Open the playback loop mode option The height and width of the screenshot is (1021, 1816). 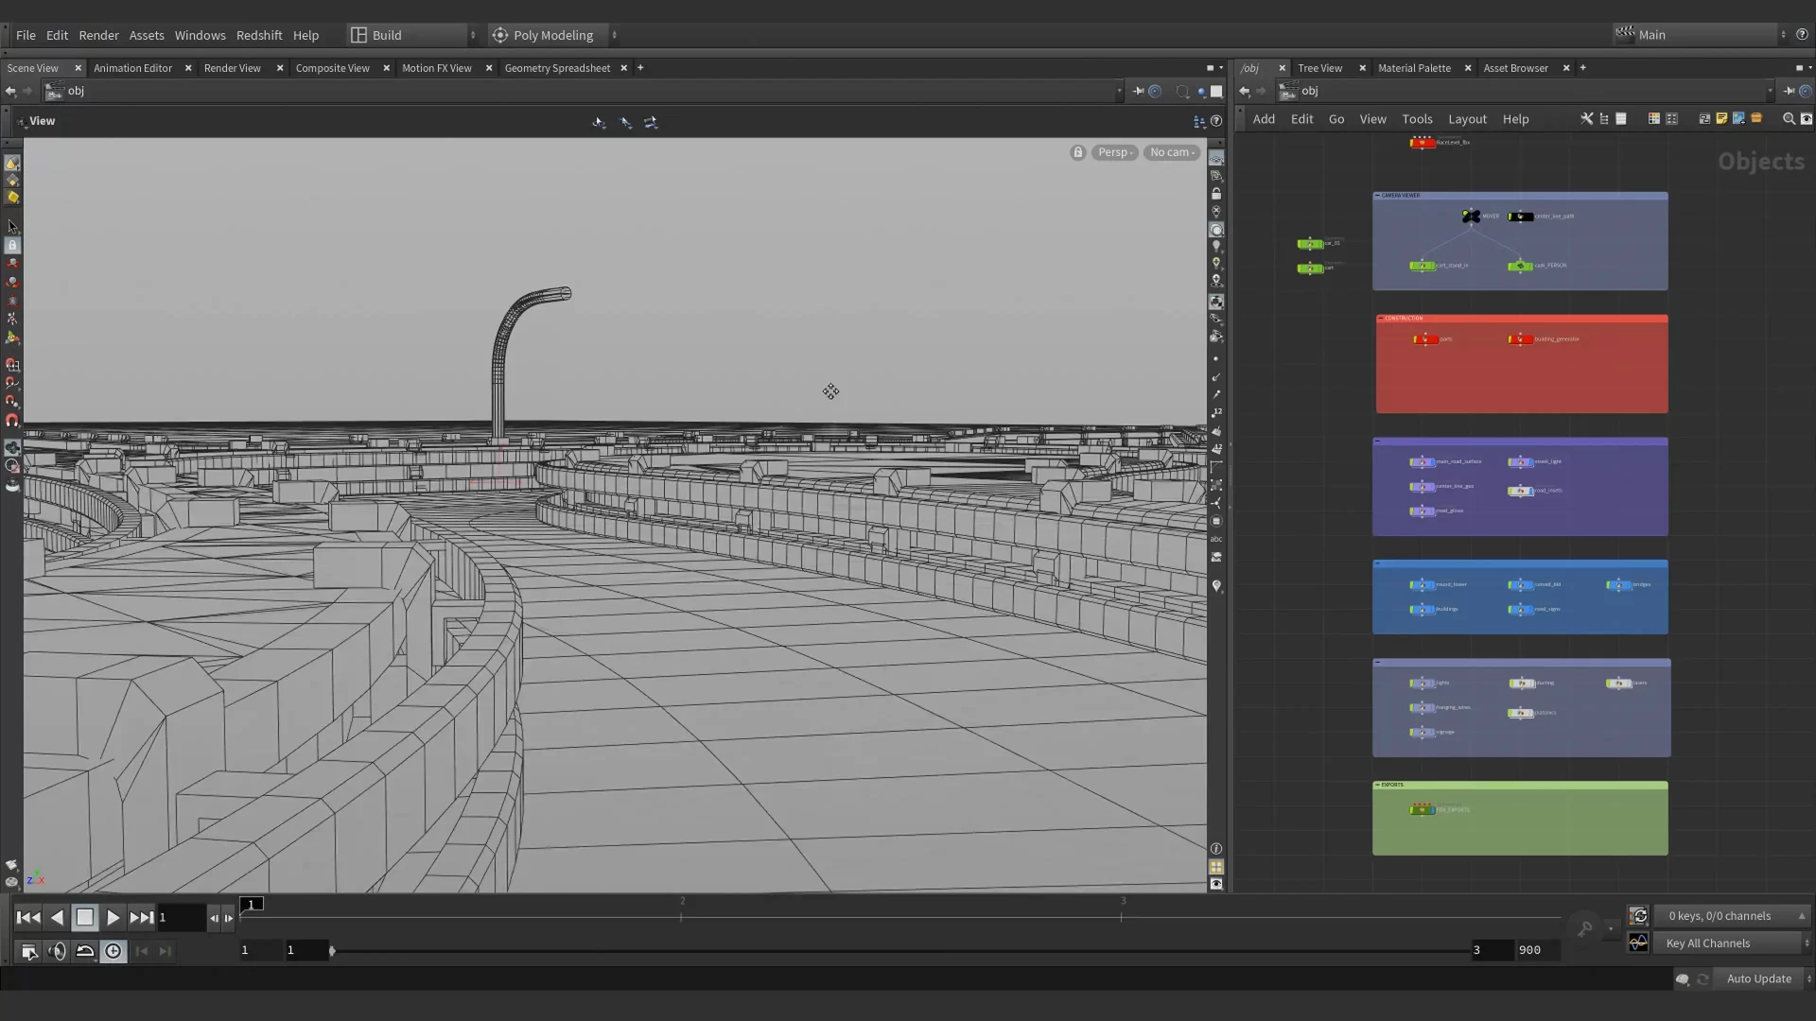pos(85,951)
